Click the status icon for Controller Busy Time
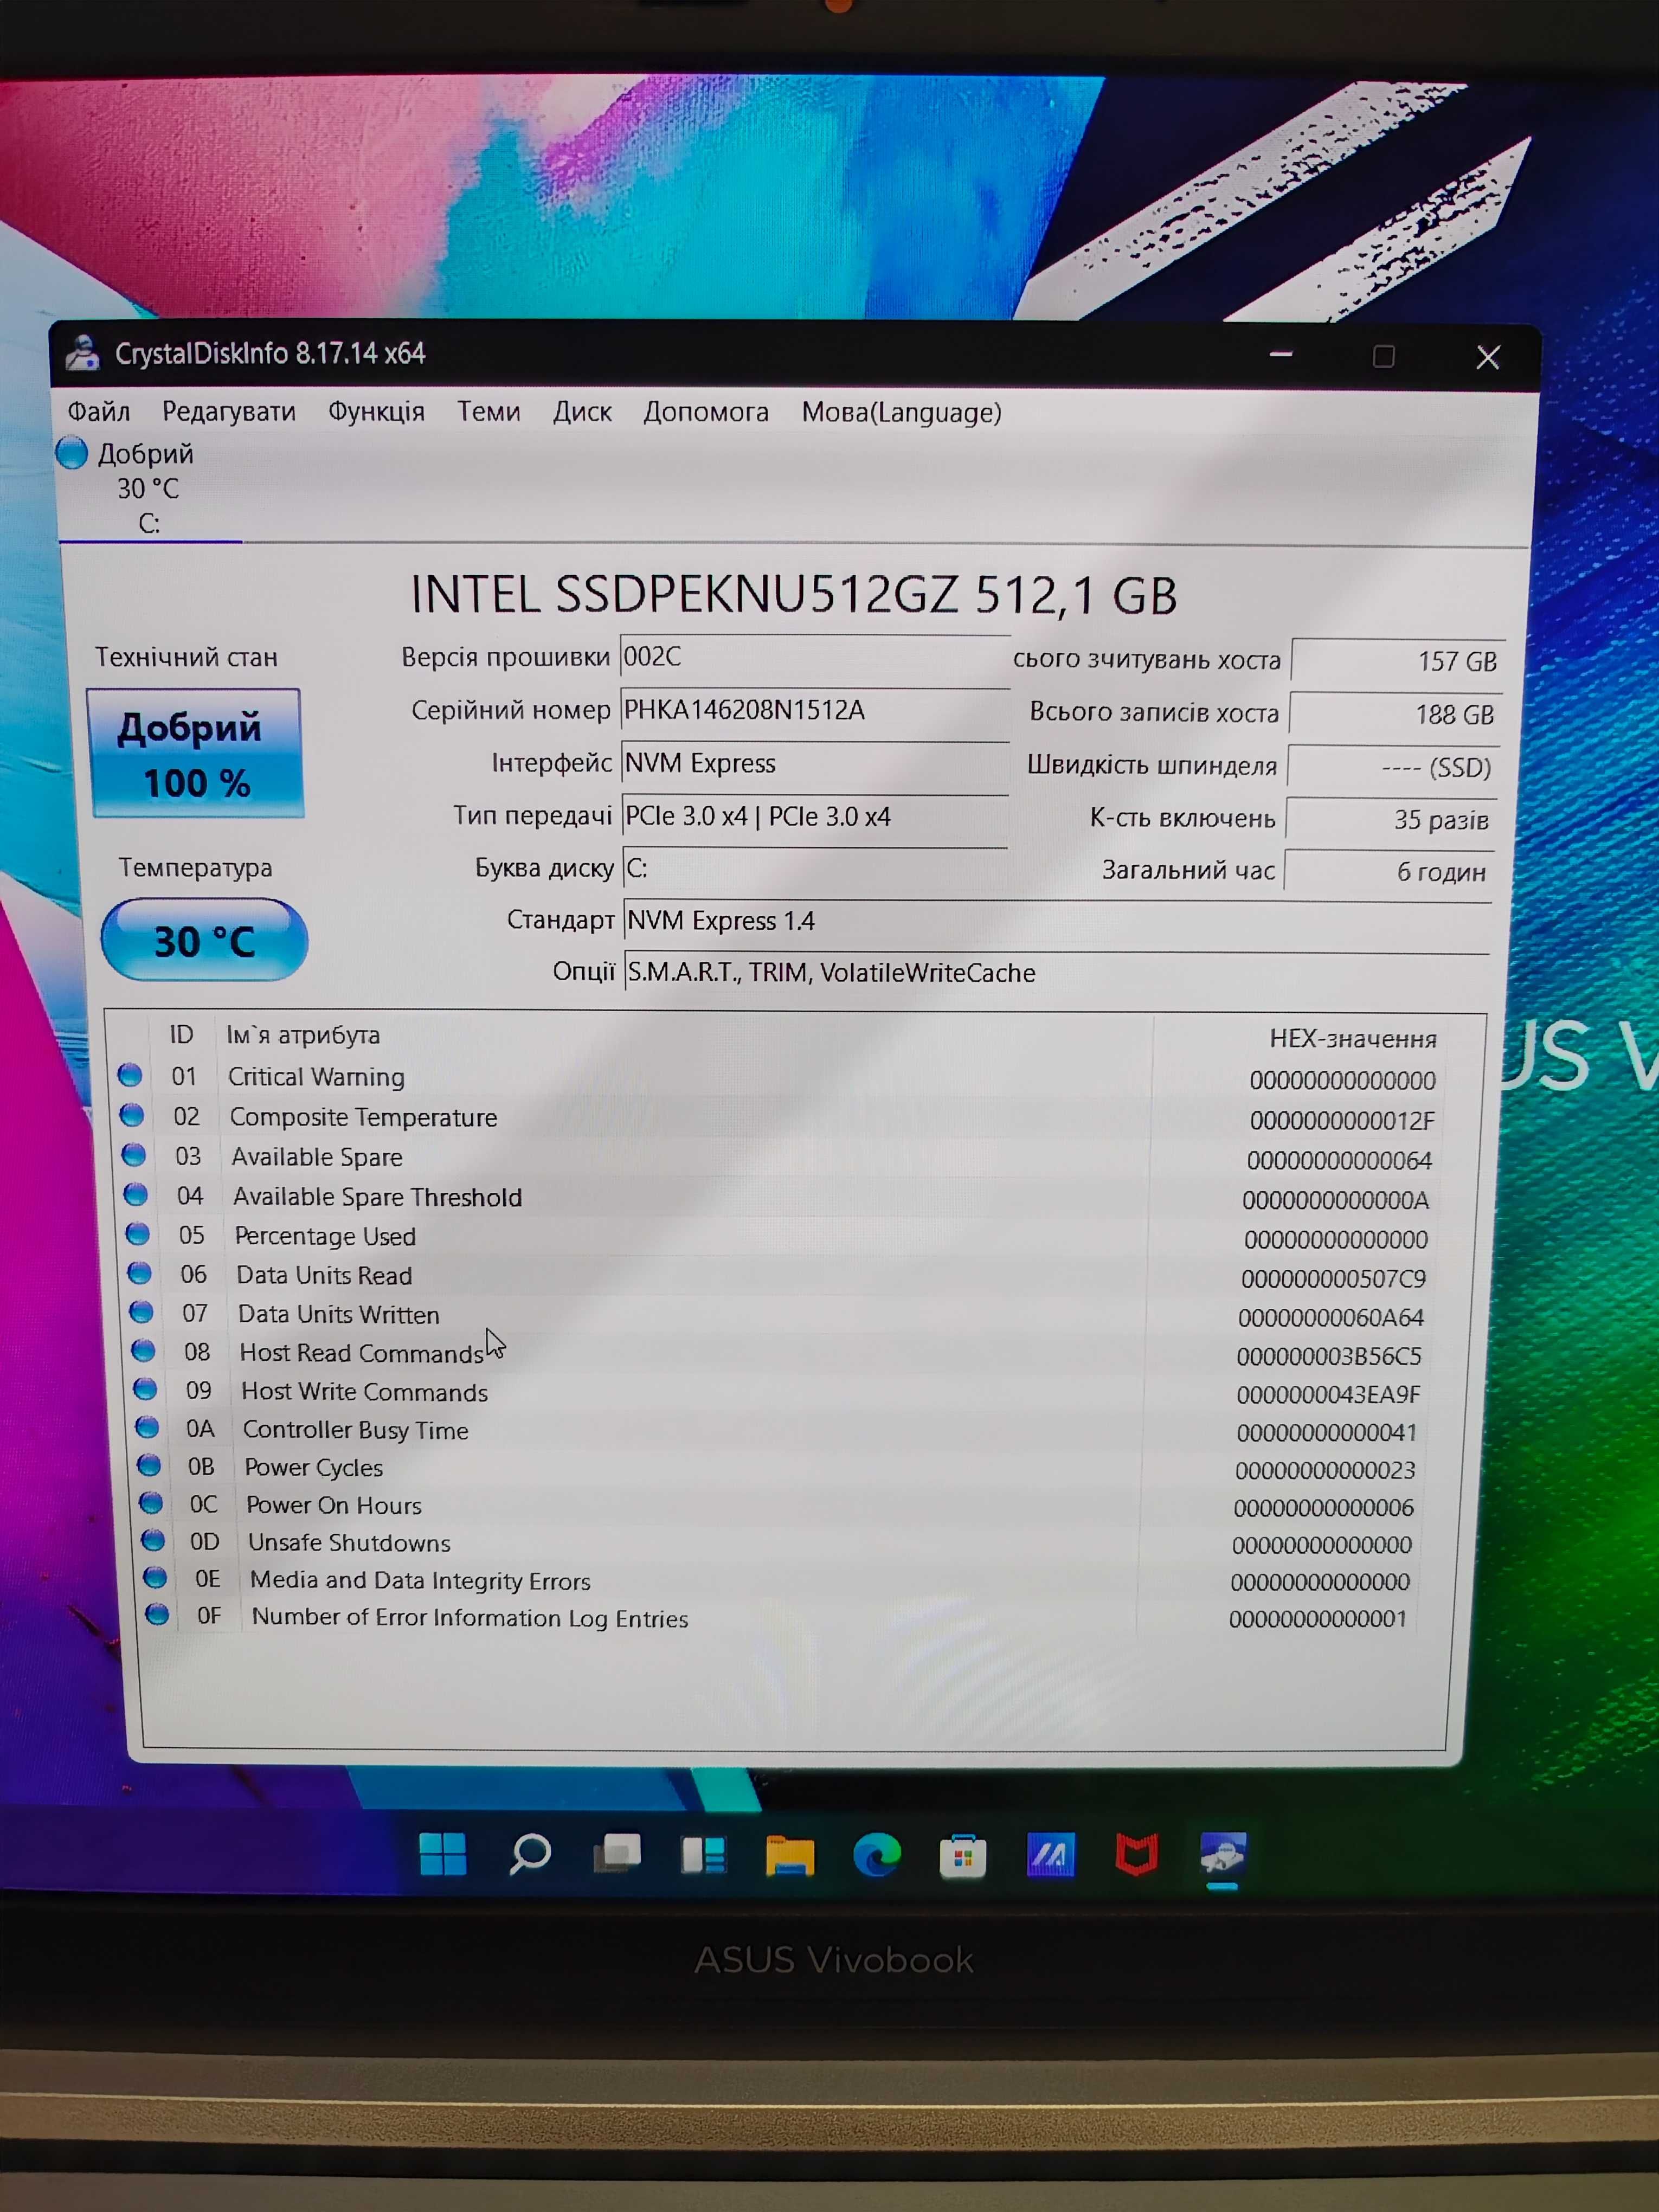This screenshot has width=1659, height=2212. [x=147, y=1427]
